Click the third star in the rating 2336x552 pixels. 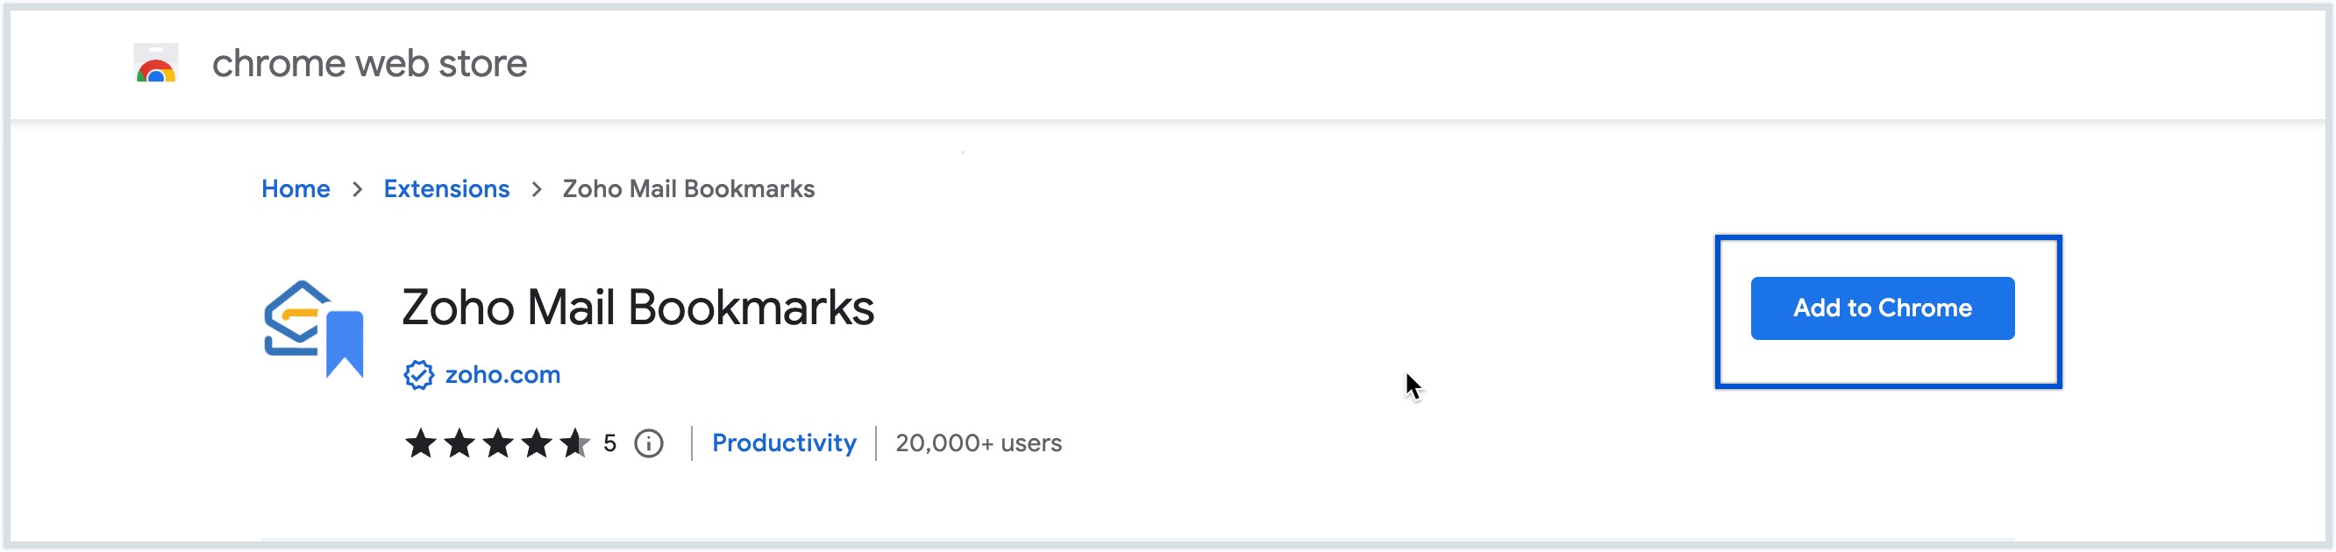click(x=500, y=443)
